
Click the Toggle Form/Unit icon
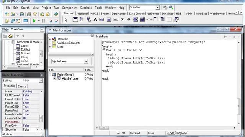[x=18, y=21]
